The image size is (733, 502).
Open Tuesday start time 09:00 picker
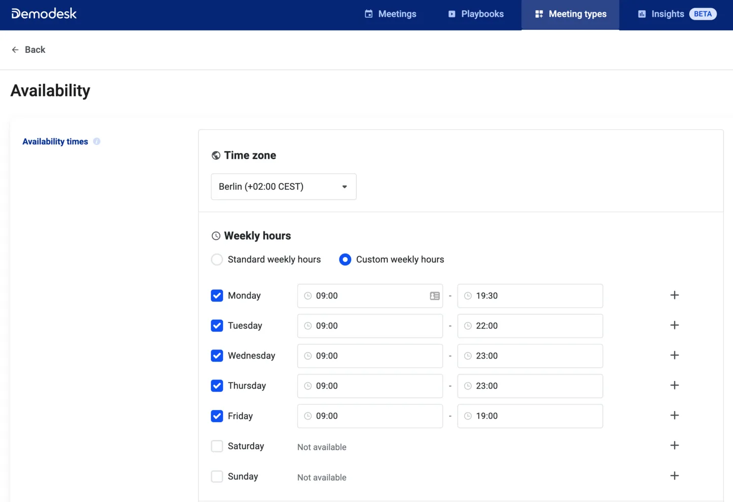point(370,326)
